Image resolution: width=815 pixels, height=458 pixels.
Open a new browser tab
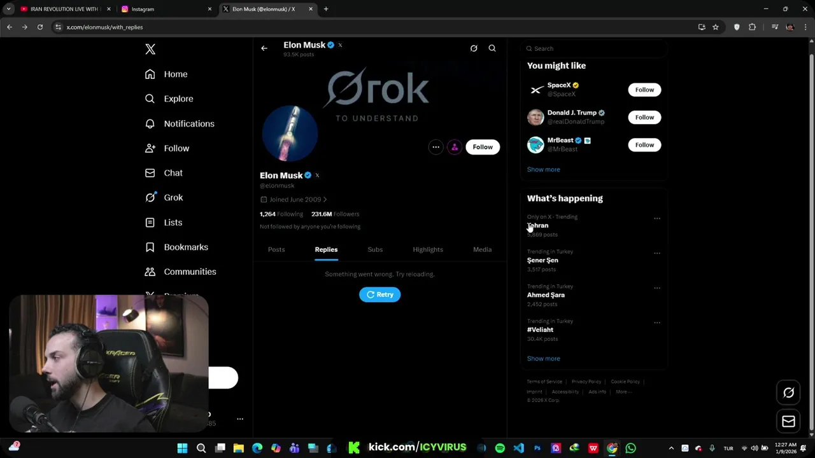click(326, 9)
